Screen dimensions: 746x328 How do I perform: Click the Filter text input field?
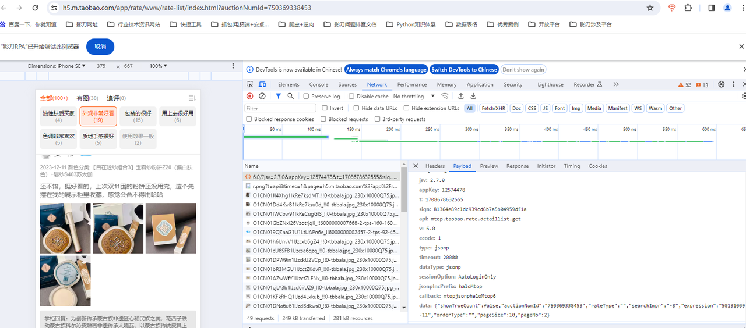pos(280,108)
